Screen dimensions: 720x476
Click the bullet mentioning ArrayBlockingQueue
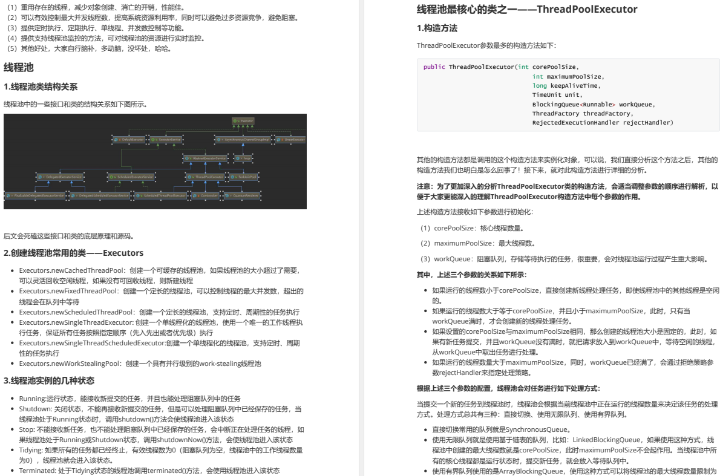[x=574, y=471]
